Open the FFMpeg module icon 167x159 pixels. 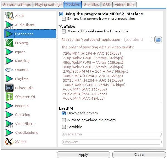[x=9, y=43]
